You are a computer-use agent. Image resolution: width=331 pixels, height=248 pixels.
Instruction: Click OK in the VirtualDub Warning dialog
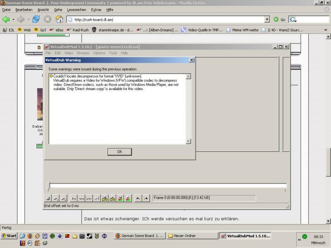point(120,152)
